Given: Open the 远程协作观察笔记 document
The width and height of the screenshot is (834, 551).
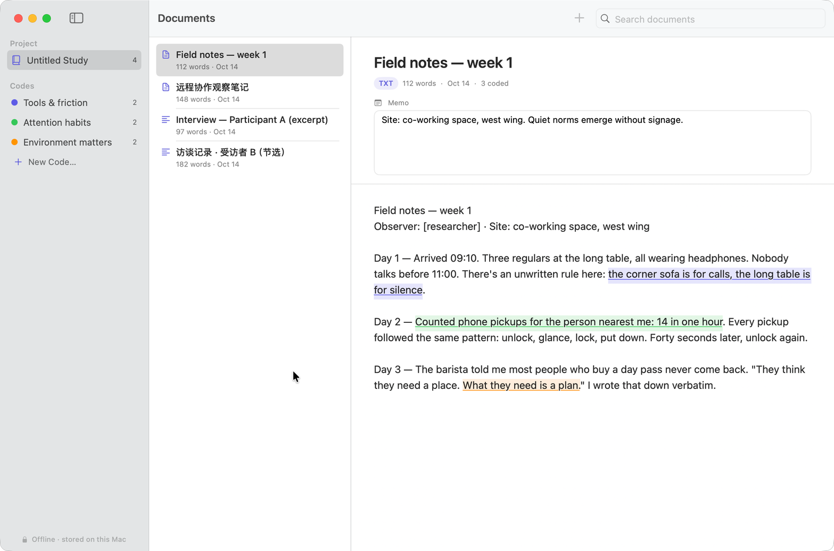Looking at the screenshot, I should [x=250, y=93].
